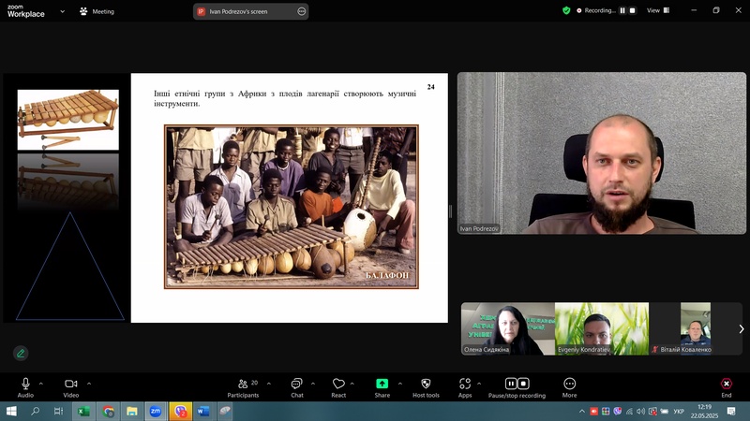The image size is (750, 421).
Task: Open the Meeting info menu
Action: (97, 11)
